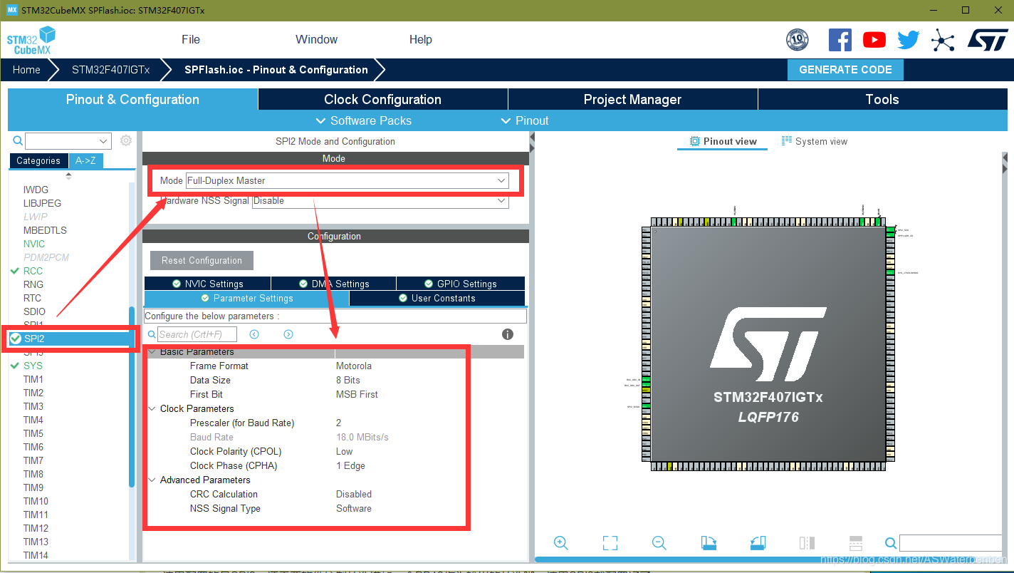Select NVIC in peripheral list
The width and height of the screenshot is (1014, 573).
click(34, 244)
